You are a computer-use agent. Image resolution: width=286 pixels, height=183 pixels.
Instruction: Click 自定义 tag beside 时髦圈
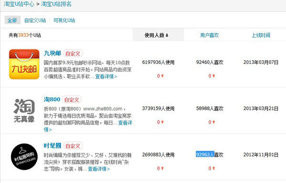pyautogui.click(x=73, y=146)
